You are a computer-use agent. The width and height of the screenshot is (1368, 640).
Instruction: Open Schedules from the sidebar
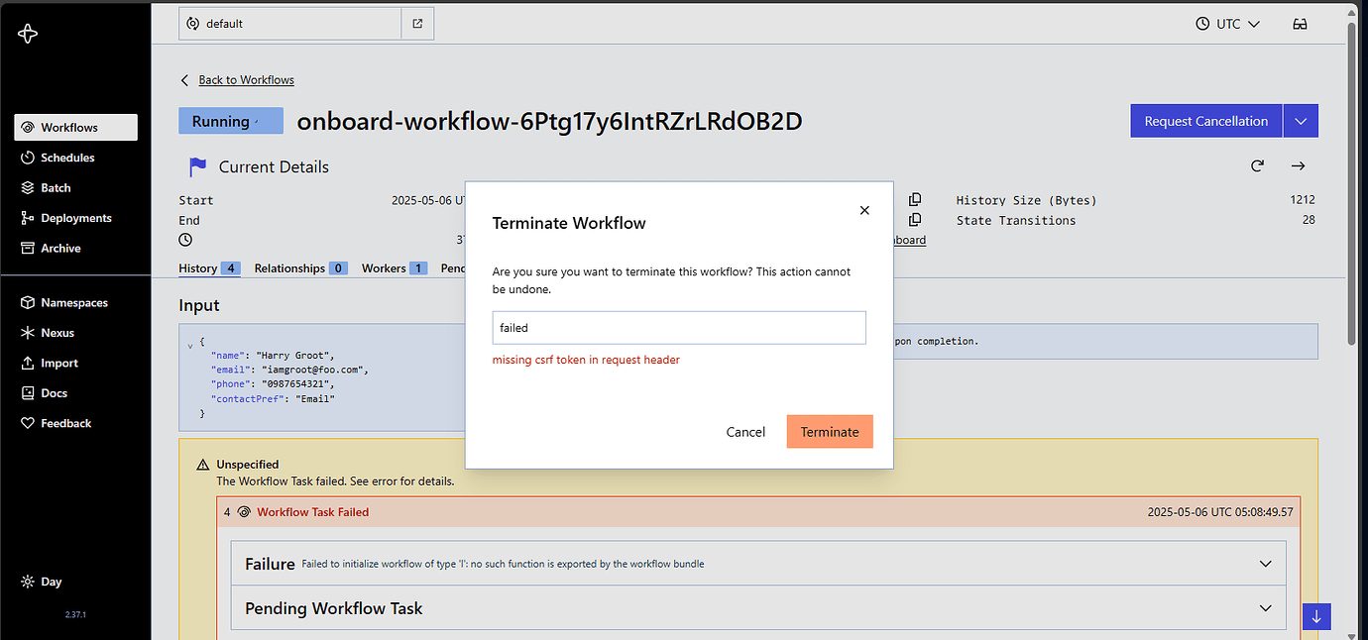[x=65, y=157]
